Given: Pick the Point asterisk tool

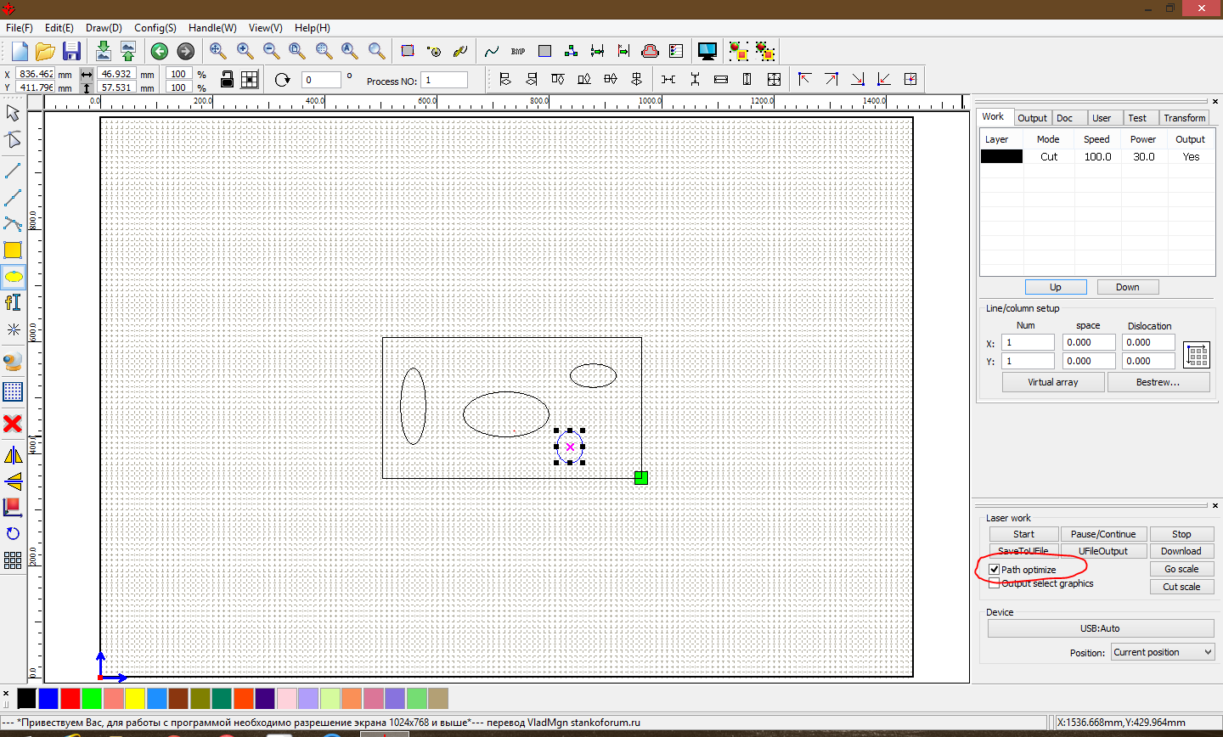Looking at the screenshot, I should click(13, 329).
